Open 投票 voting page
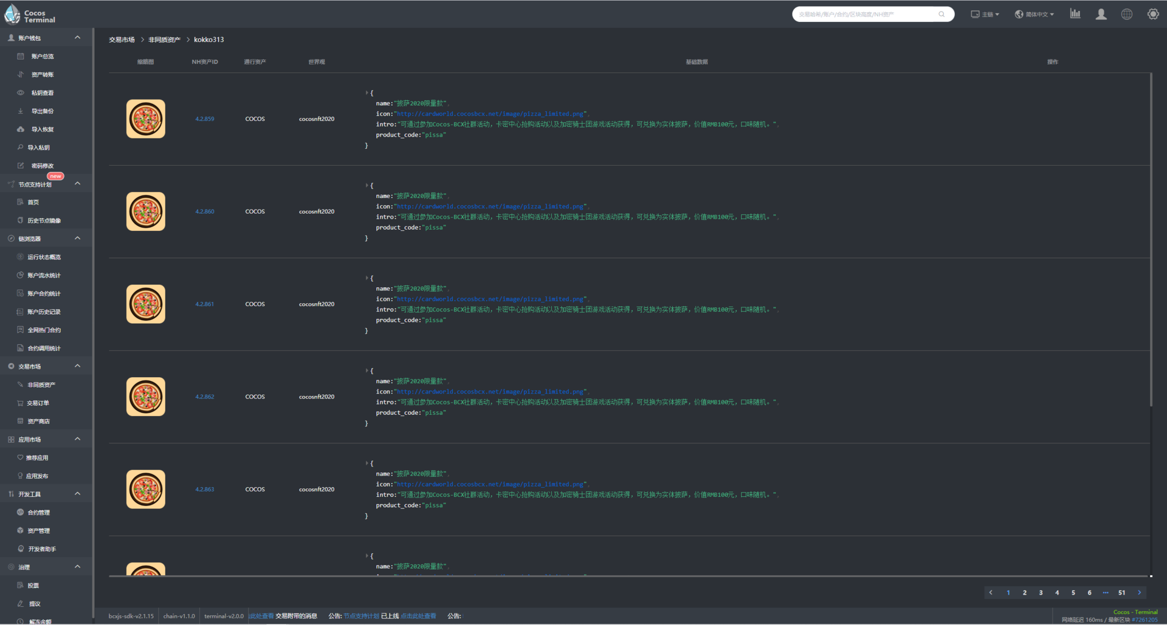Image resolution: width=1167 pixels, height=625 pixels. (33, 585)
